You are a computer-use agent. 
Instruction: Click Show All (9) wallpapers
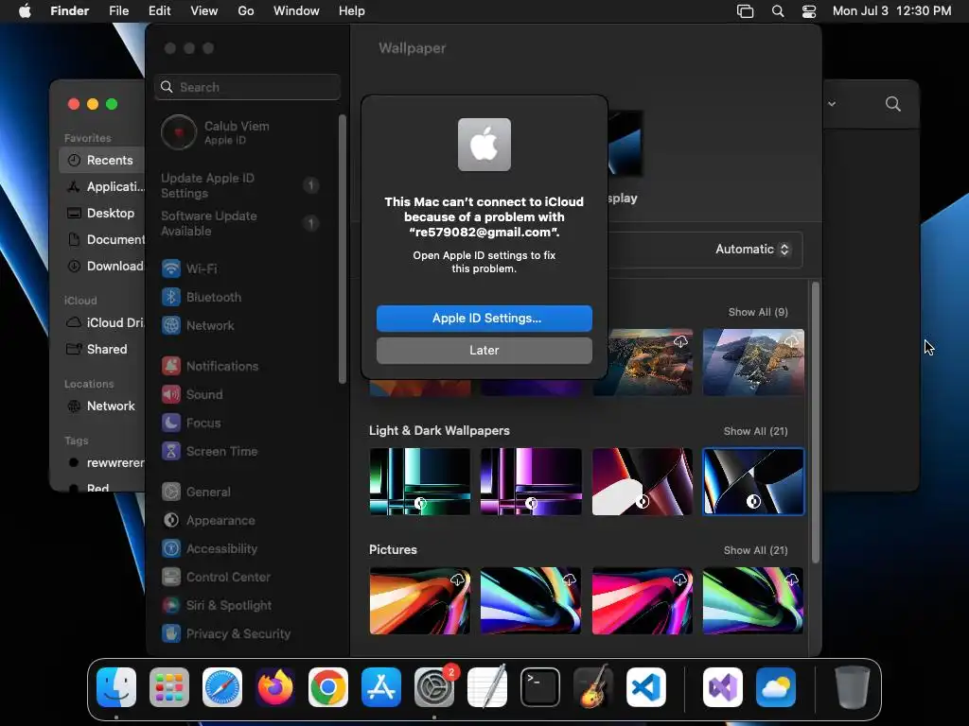[758, 312]
